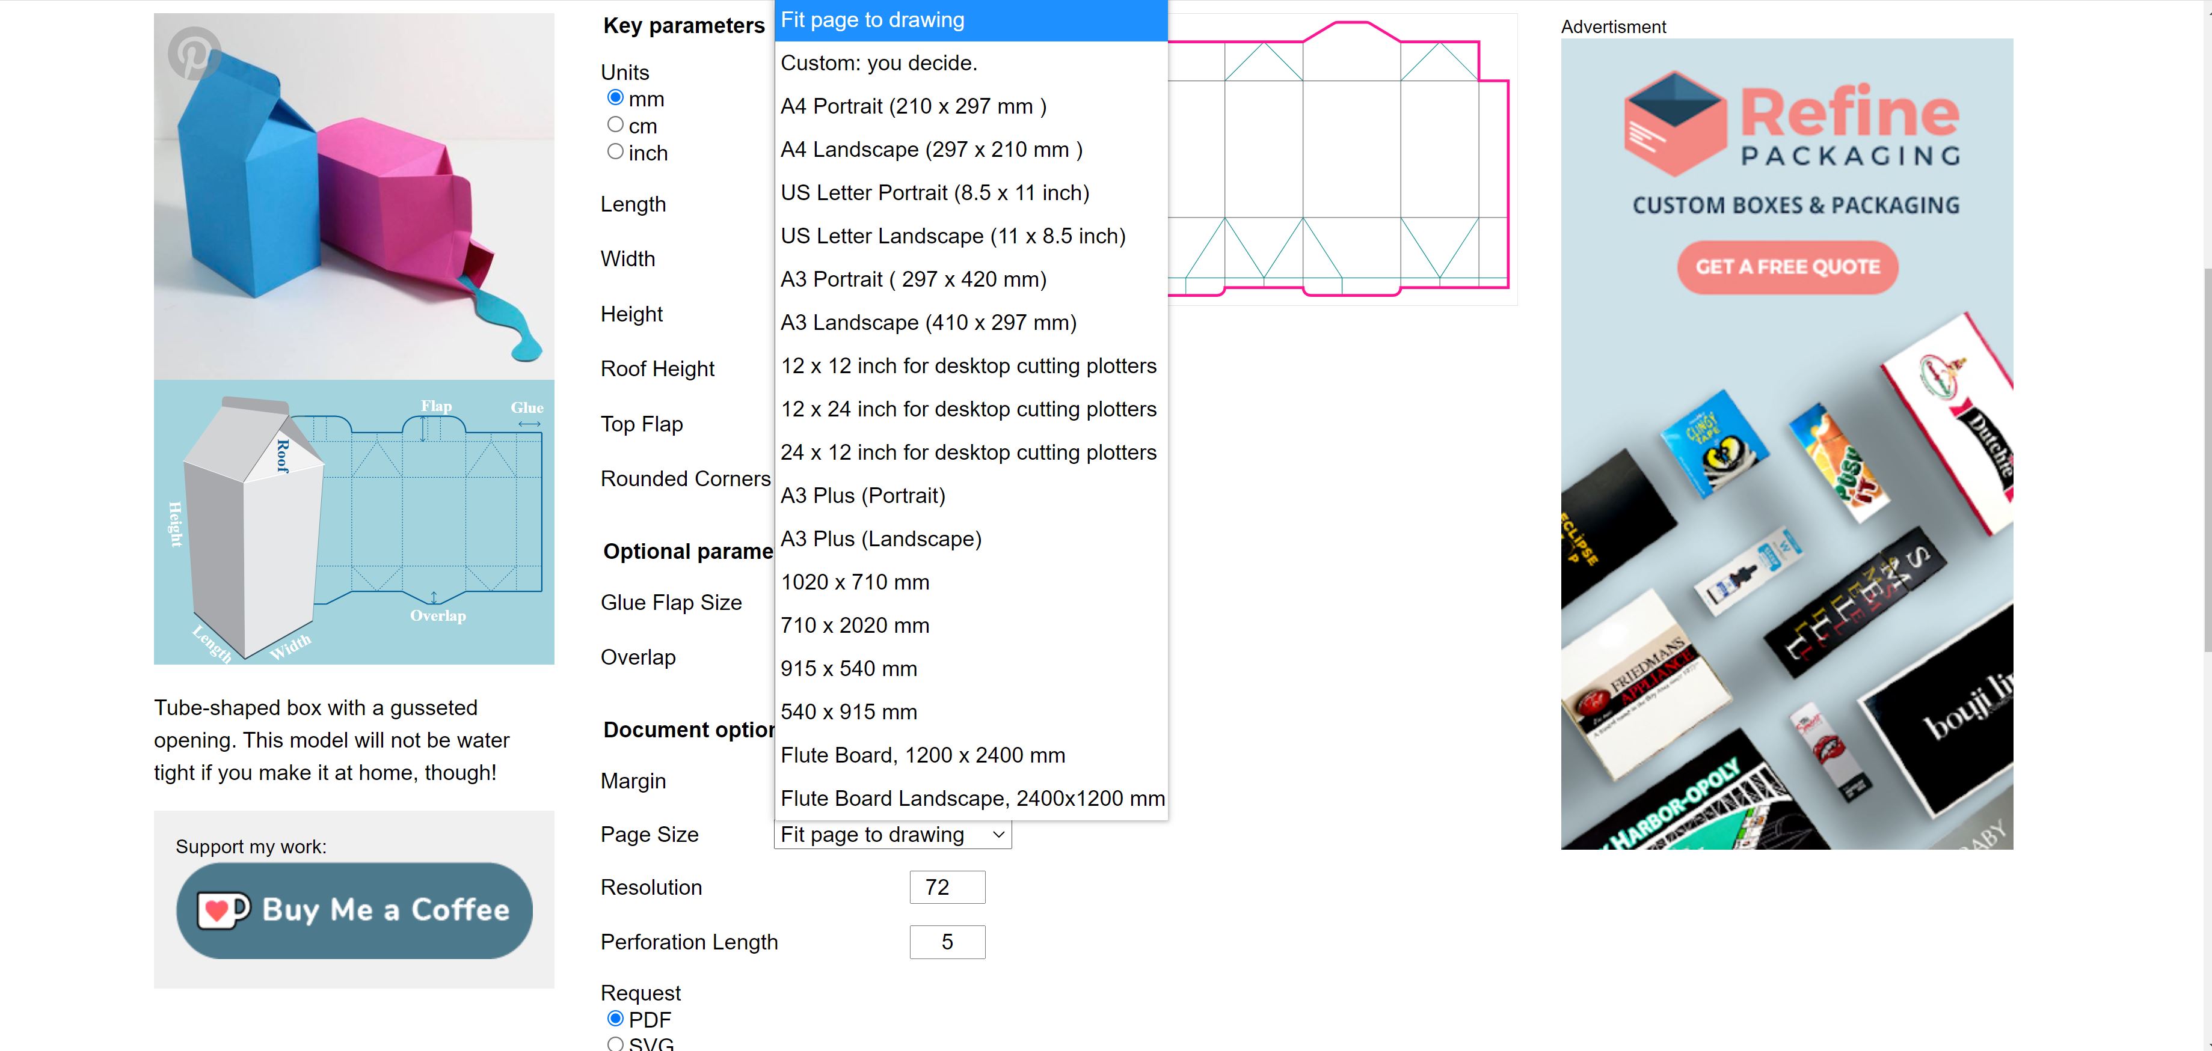
Task: Click the 'Key parameters' heading
Action: pos(684,26)
